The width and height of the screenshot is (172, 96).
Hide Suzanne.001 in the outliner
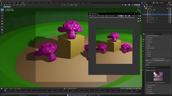point(169,18)
